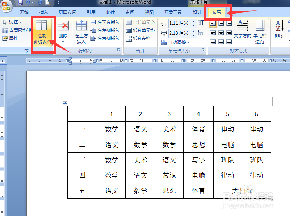290x216 pixels.
Task: Select align center icon
Action: click(x=221, y=33)
